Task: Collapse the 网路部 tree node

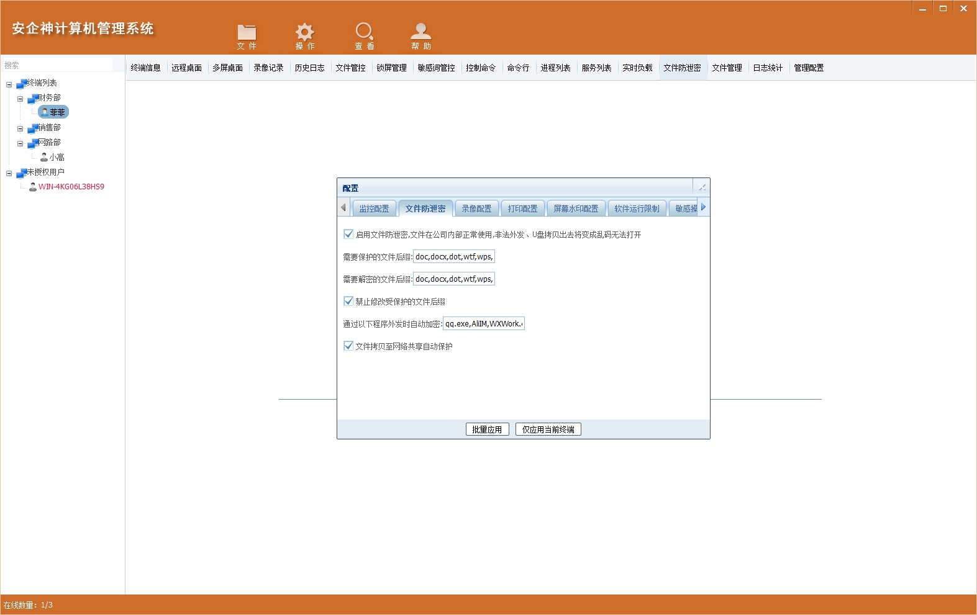Action: click(x=20, y=144)
